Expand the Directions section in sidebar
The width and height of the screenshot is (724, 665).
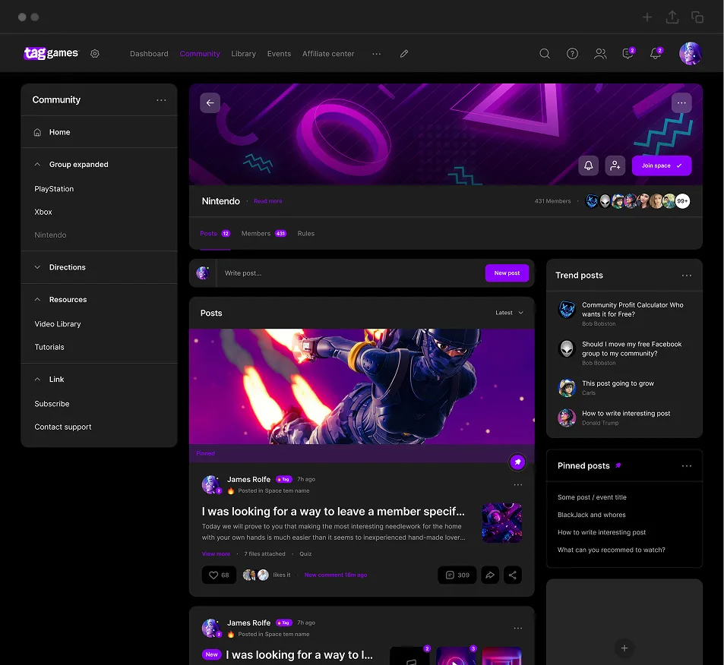[38, 267]
